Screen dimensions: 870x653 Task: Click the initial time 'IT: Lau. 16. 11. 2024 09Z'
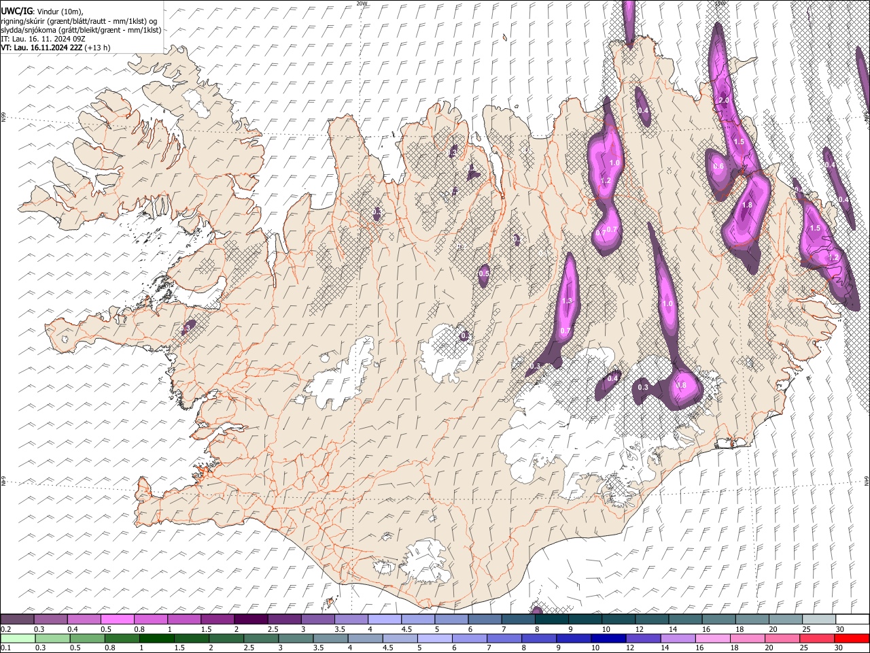point(42,39)
